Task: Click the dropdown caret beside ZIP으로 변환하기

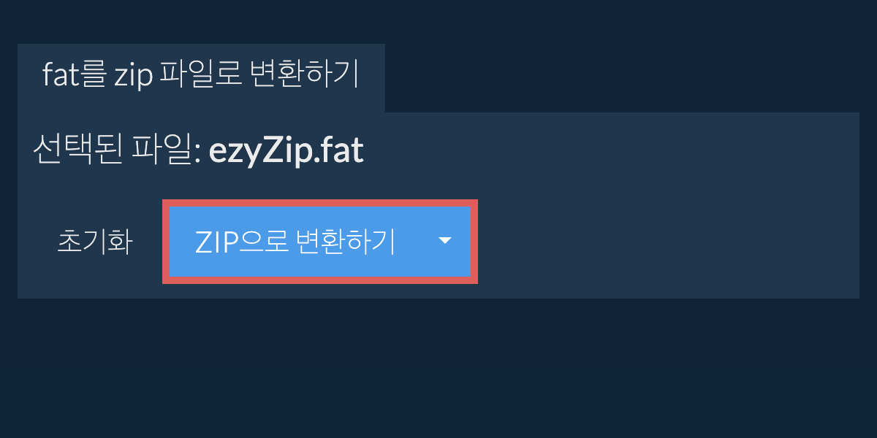Action: tap(445, 241)
